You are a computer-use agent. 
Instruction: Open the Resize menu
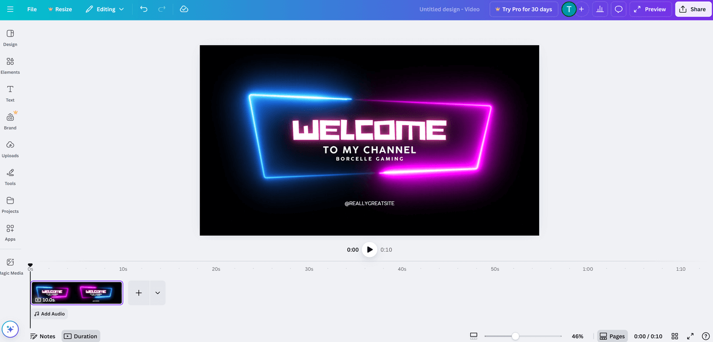click(60, 9)
